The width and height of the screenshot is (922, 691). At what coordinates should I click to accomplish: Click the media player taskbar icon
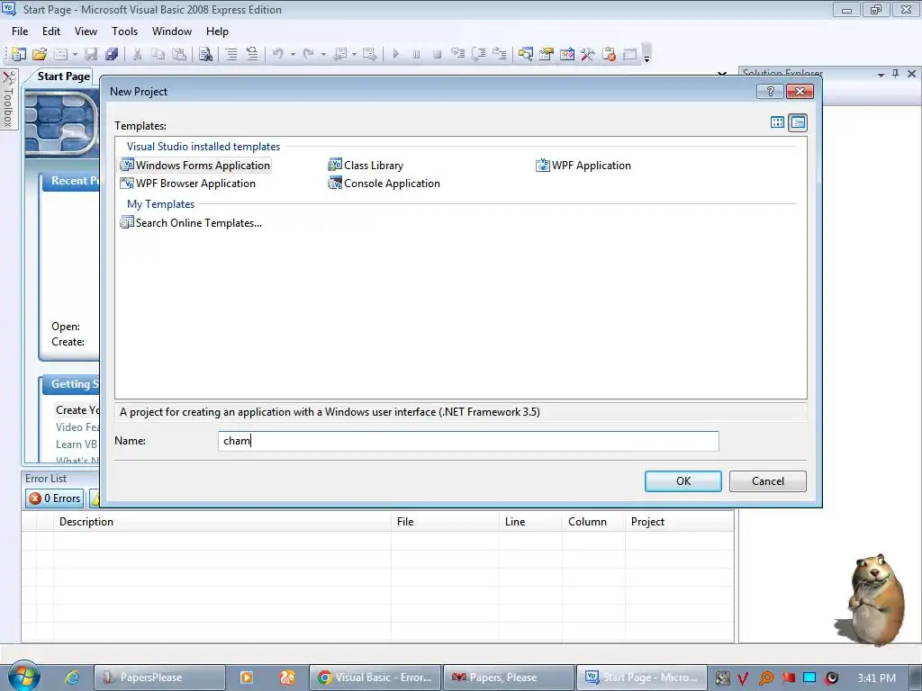click(x=247, y=678)
